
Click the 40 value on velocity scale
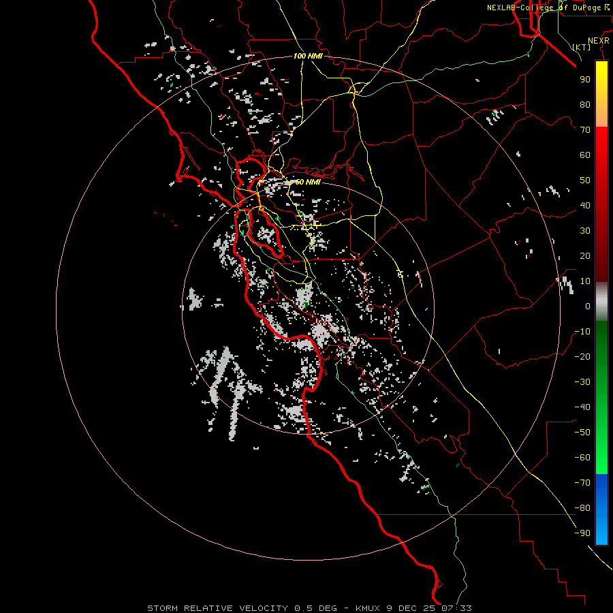pyautogui.click(x=585, y=206)
